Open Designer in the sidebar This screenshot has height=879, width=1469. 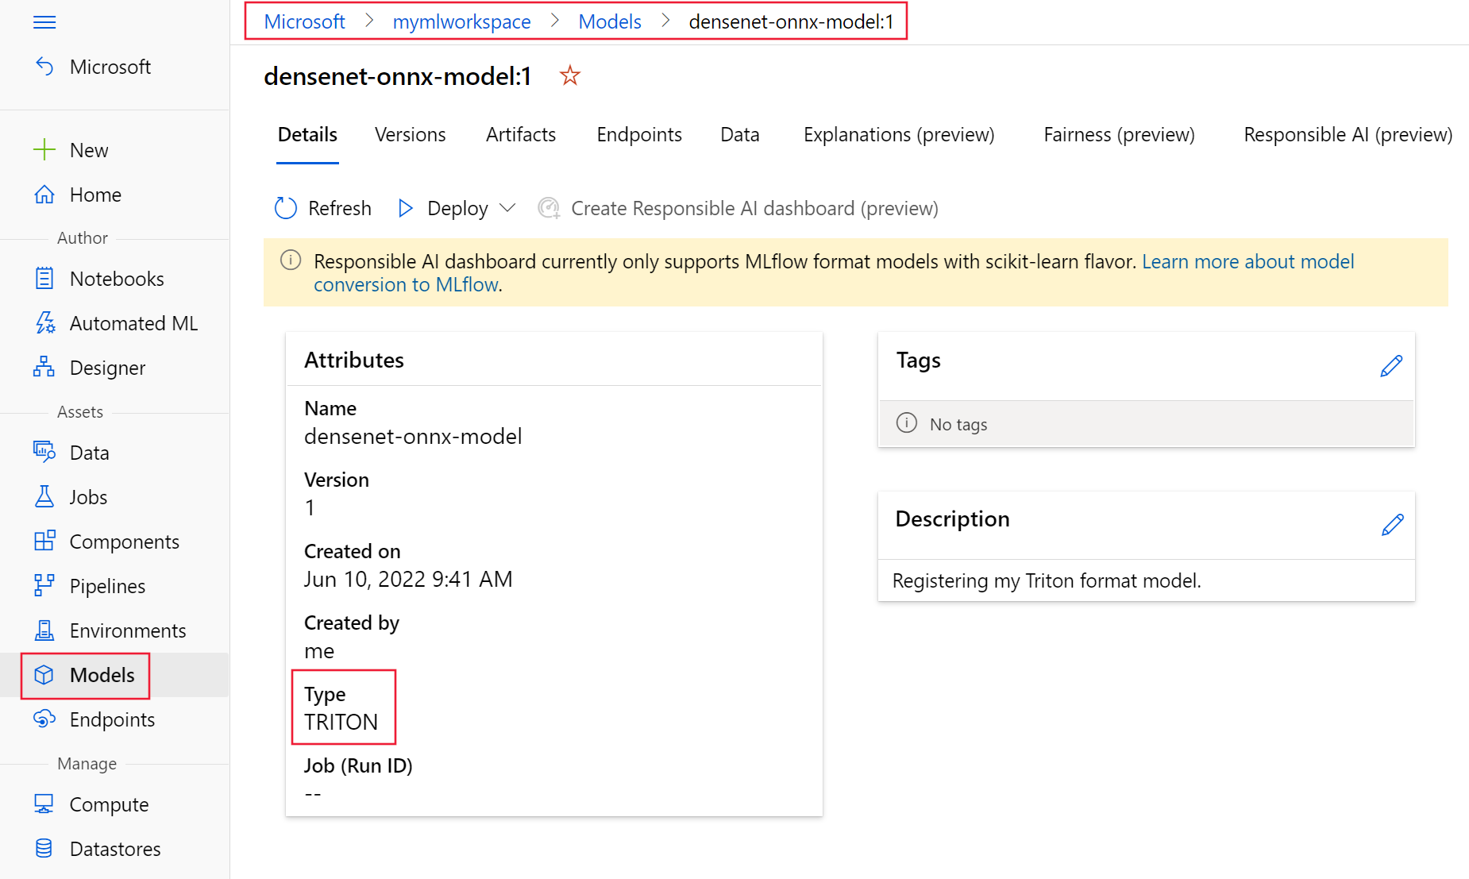[x=107, y=368]
